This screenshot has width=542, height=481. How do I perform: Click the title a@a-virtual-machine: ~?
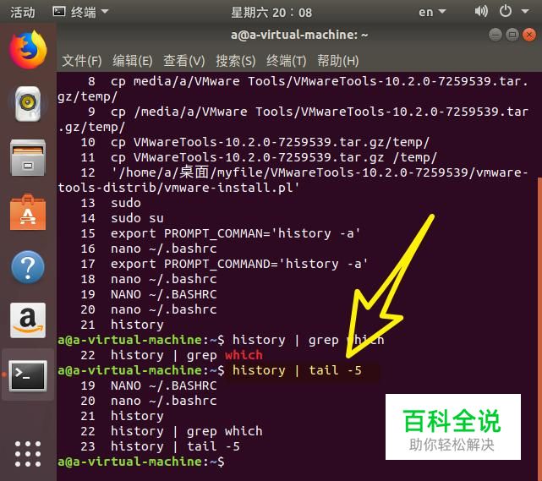pos(299,35)
